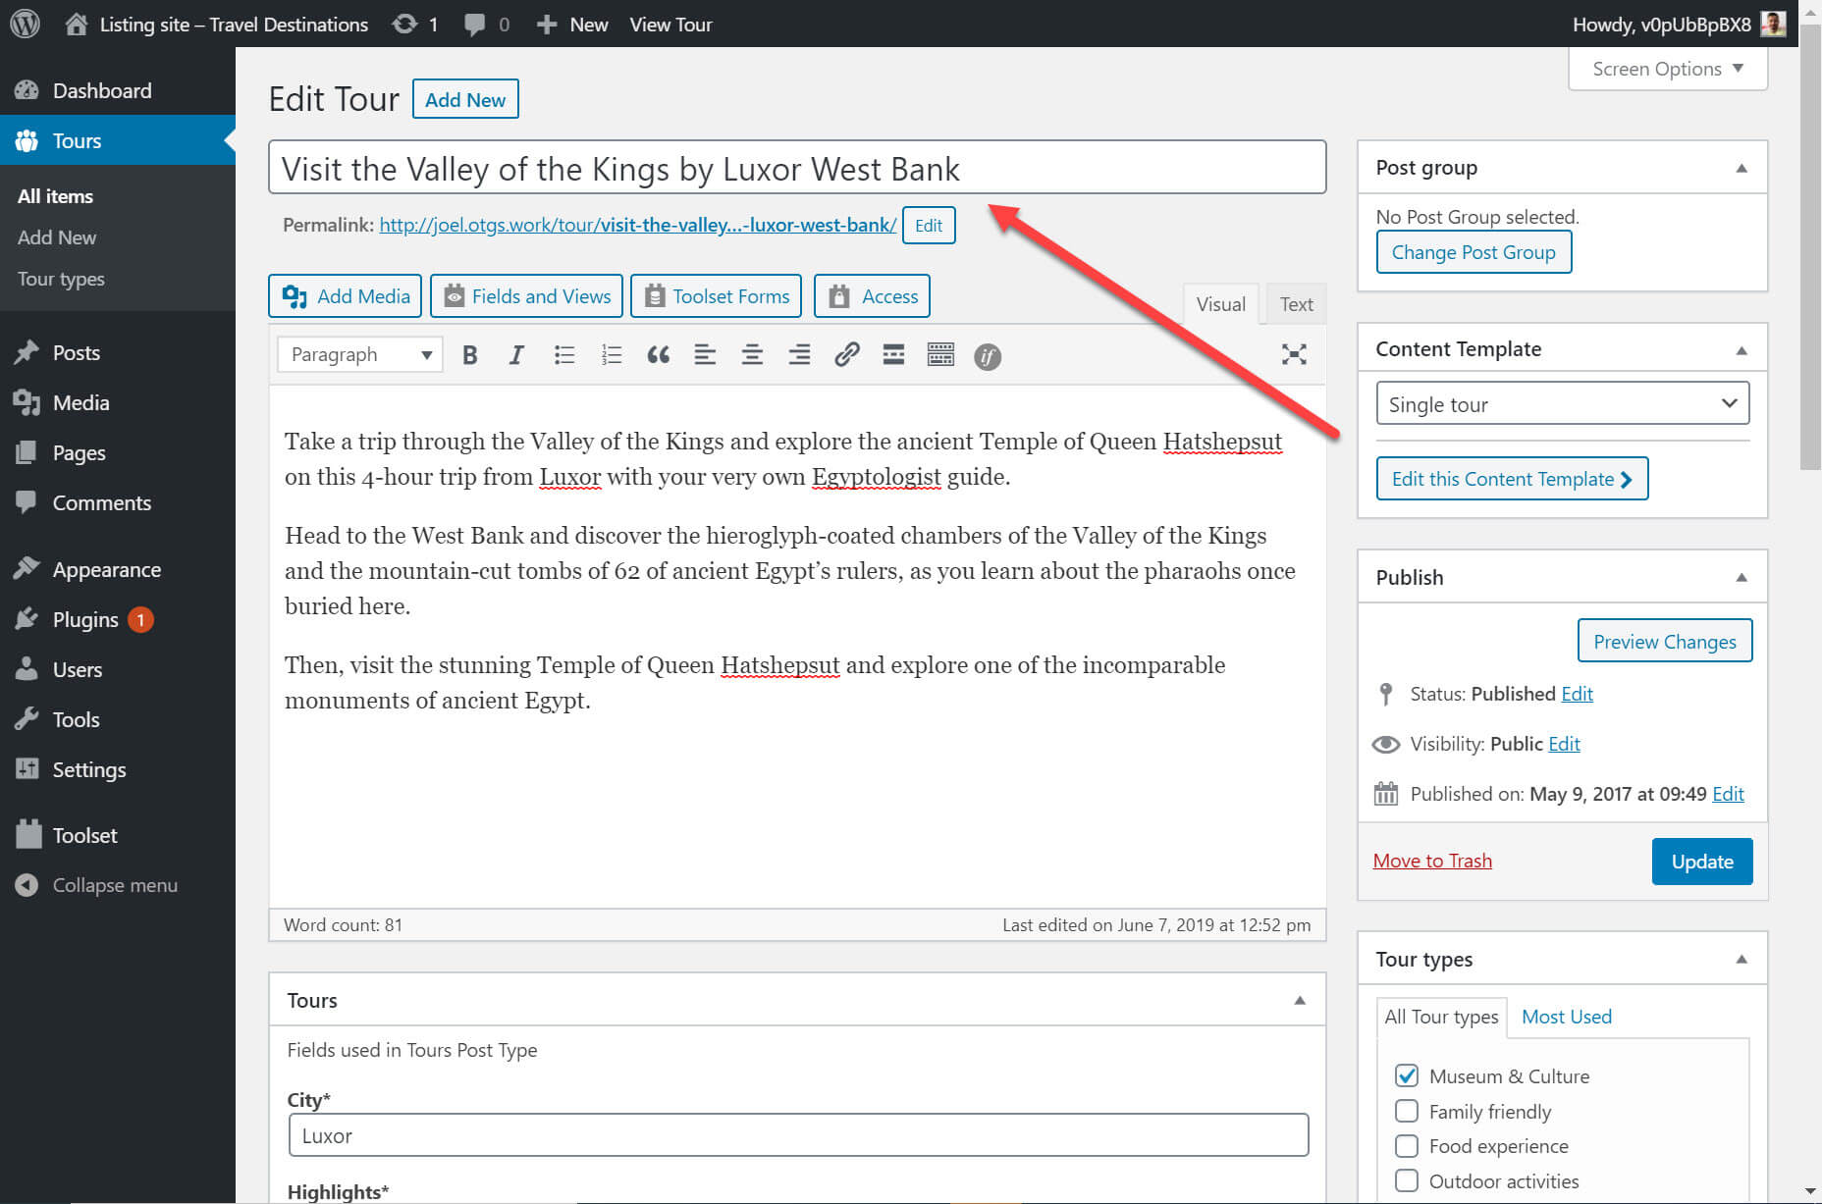Open the Tour types submenu item

tap(61, 279)
